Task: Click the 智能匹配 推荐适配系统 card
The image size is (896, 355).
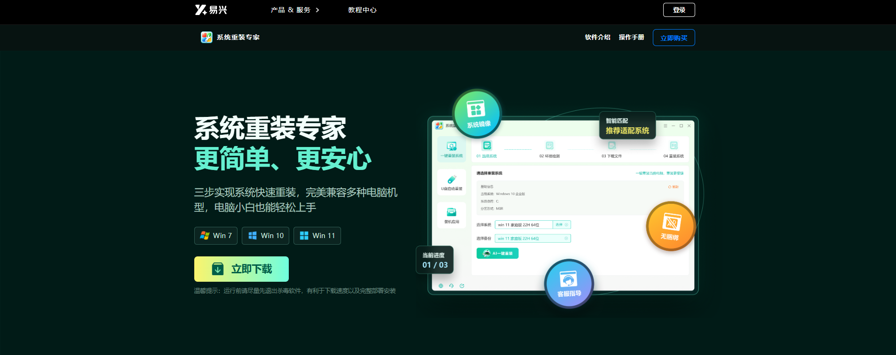Action: click(x=627, y=125)
